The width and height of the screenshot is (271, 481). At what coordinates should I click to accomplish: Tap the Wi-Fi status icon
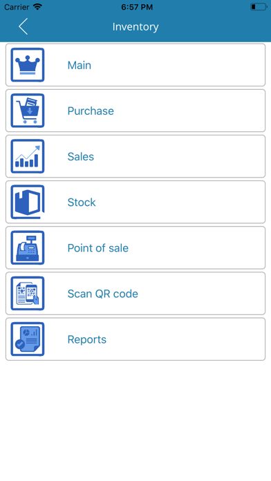click(x=37, y=7)
